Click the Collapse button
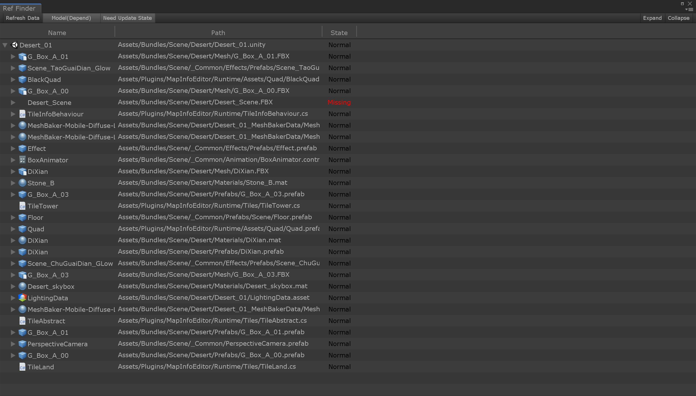The height and width of the screenshot is (396, 696). 678,18
